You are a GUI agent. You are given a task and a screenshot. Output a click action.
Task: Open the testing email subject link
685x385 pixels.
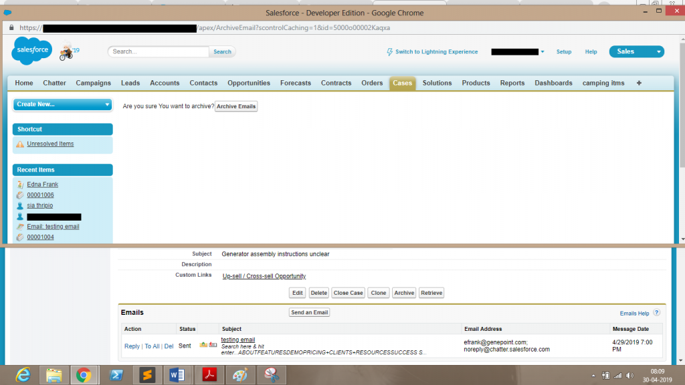pyautogui.click(x=237, y=340)
